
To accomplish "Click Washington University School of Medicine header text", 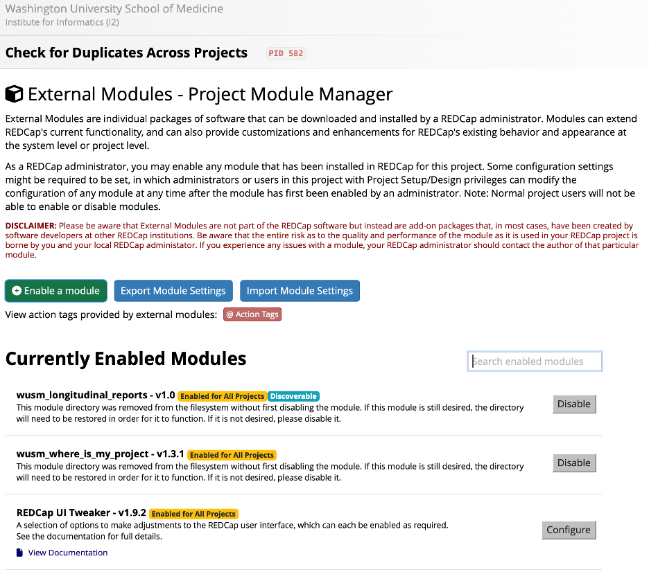I will 114,8.
